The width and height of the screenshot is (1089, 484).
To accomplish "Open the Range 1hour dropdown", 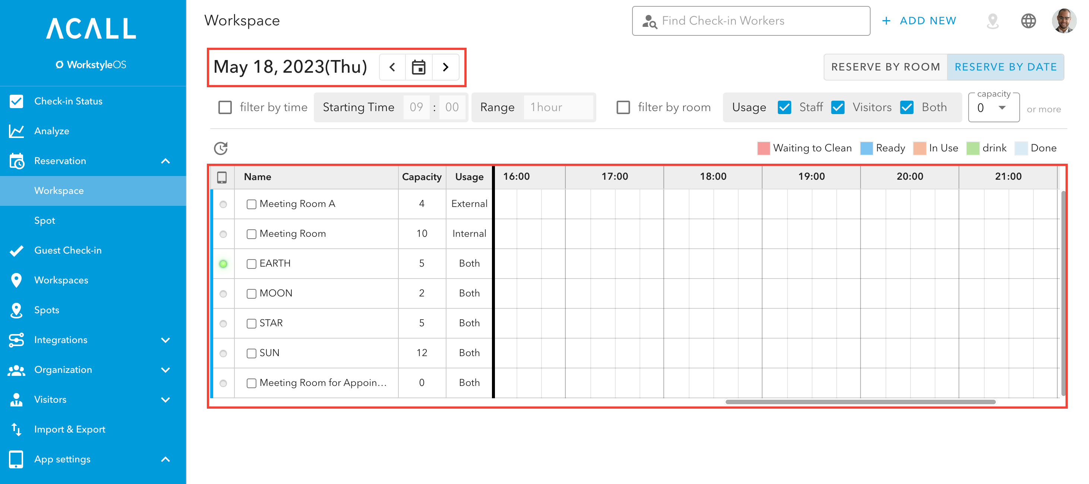I will click(x=558, y=107).
